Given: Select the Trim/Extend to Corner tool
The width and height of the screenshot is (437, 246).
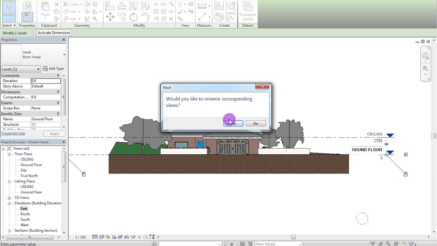Looking at the screenshot, I should (x=146, y=17).
